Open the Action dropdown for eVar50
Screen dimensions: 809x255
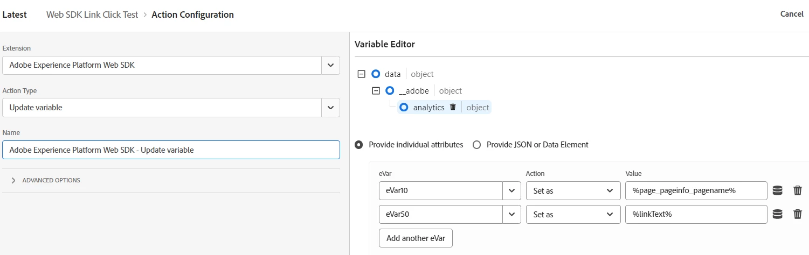click(x=572, y=214)
